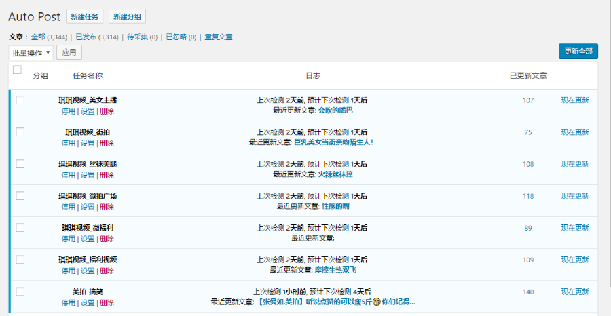Click 删除 under 琪琪视频_微拍广场
611x316 pixels.
tap(107, 207)
